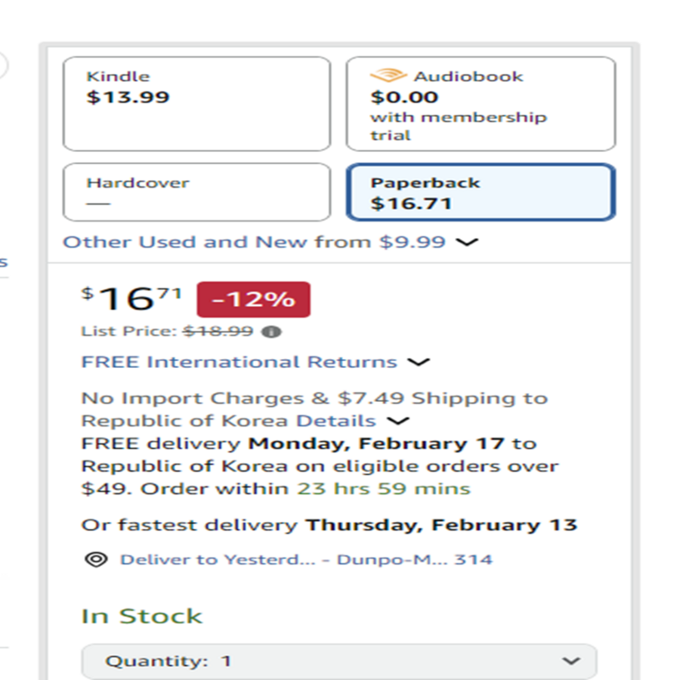Viewport: 680px width, 680px height.
Task: Select the Kindle $13.99 format option
Action: coord(196,104)
